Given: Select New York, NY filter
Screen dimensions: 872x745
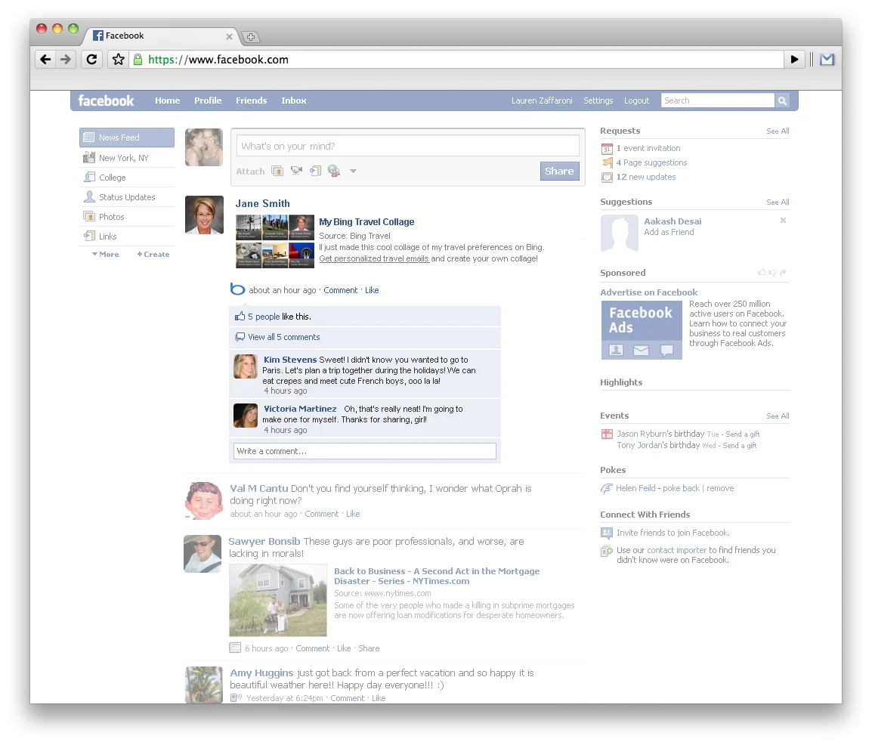Looking at the screenshot, I should click(127, 158).
